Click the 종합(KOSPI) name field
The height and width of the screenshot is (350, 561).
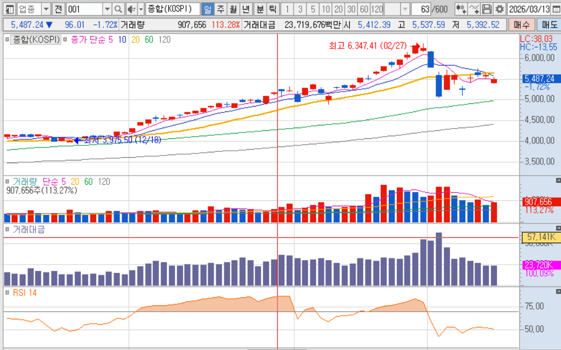click(173, 9)
